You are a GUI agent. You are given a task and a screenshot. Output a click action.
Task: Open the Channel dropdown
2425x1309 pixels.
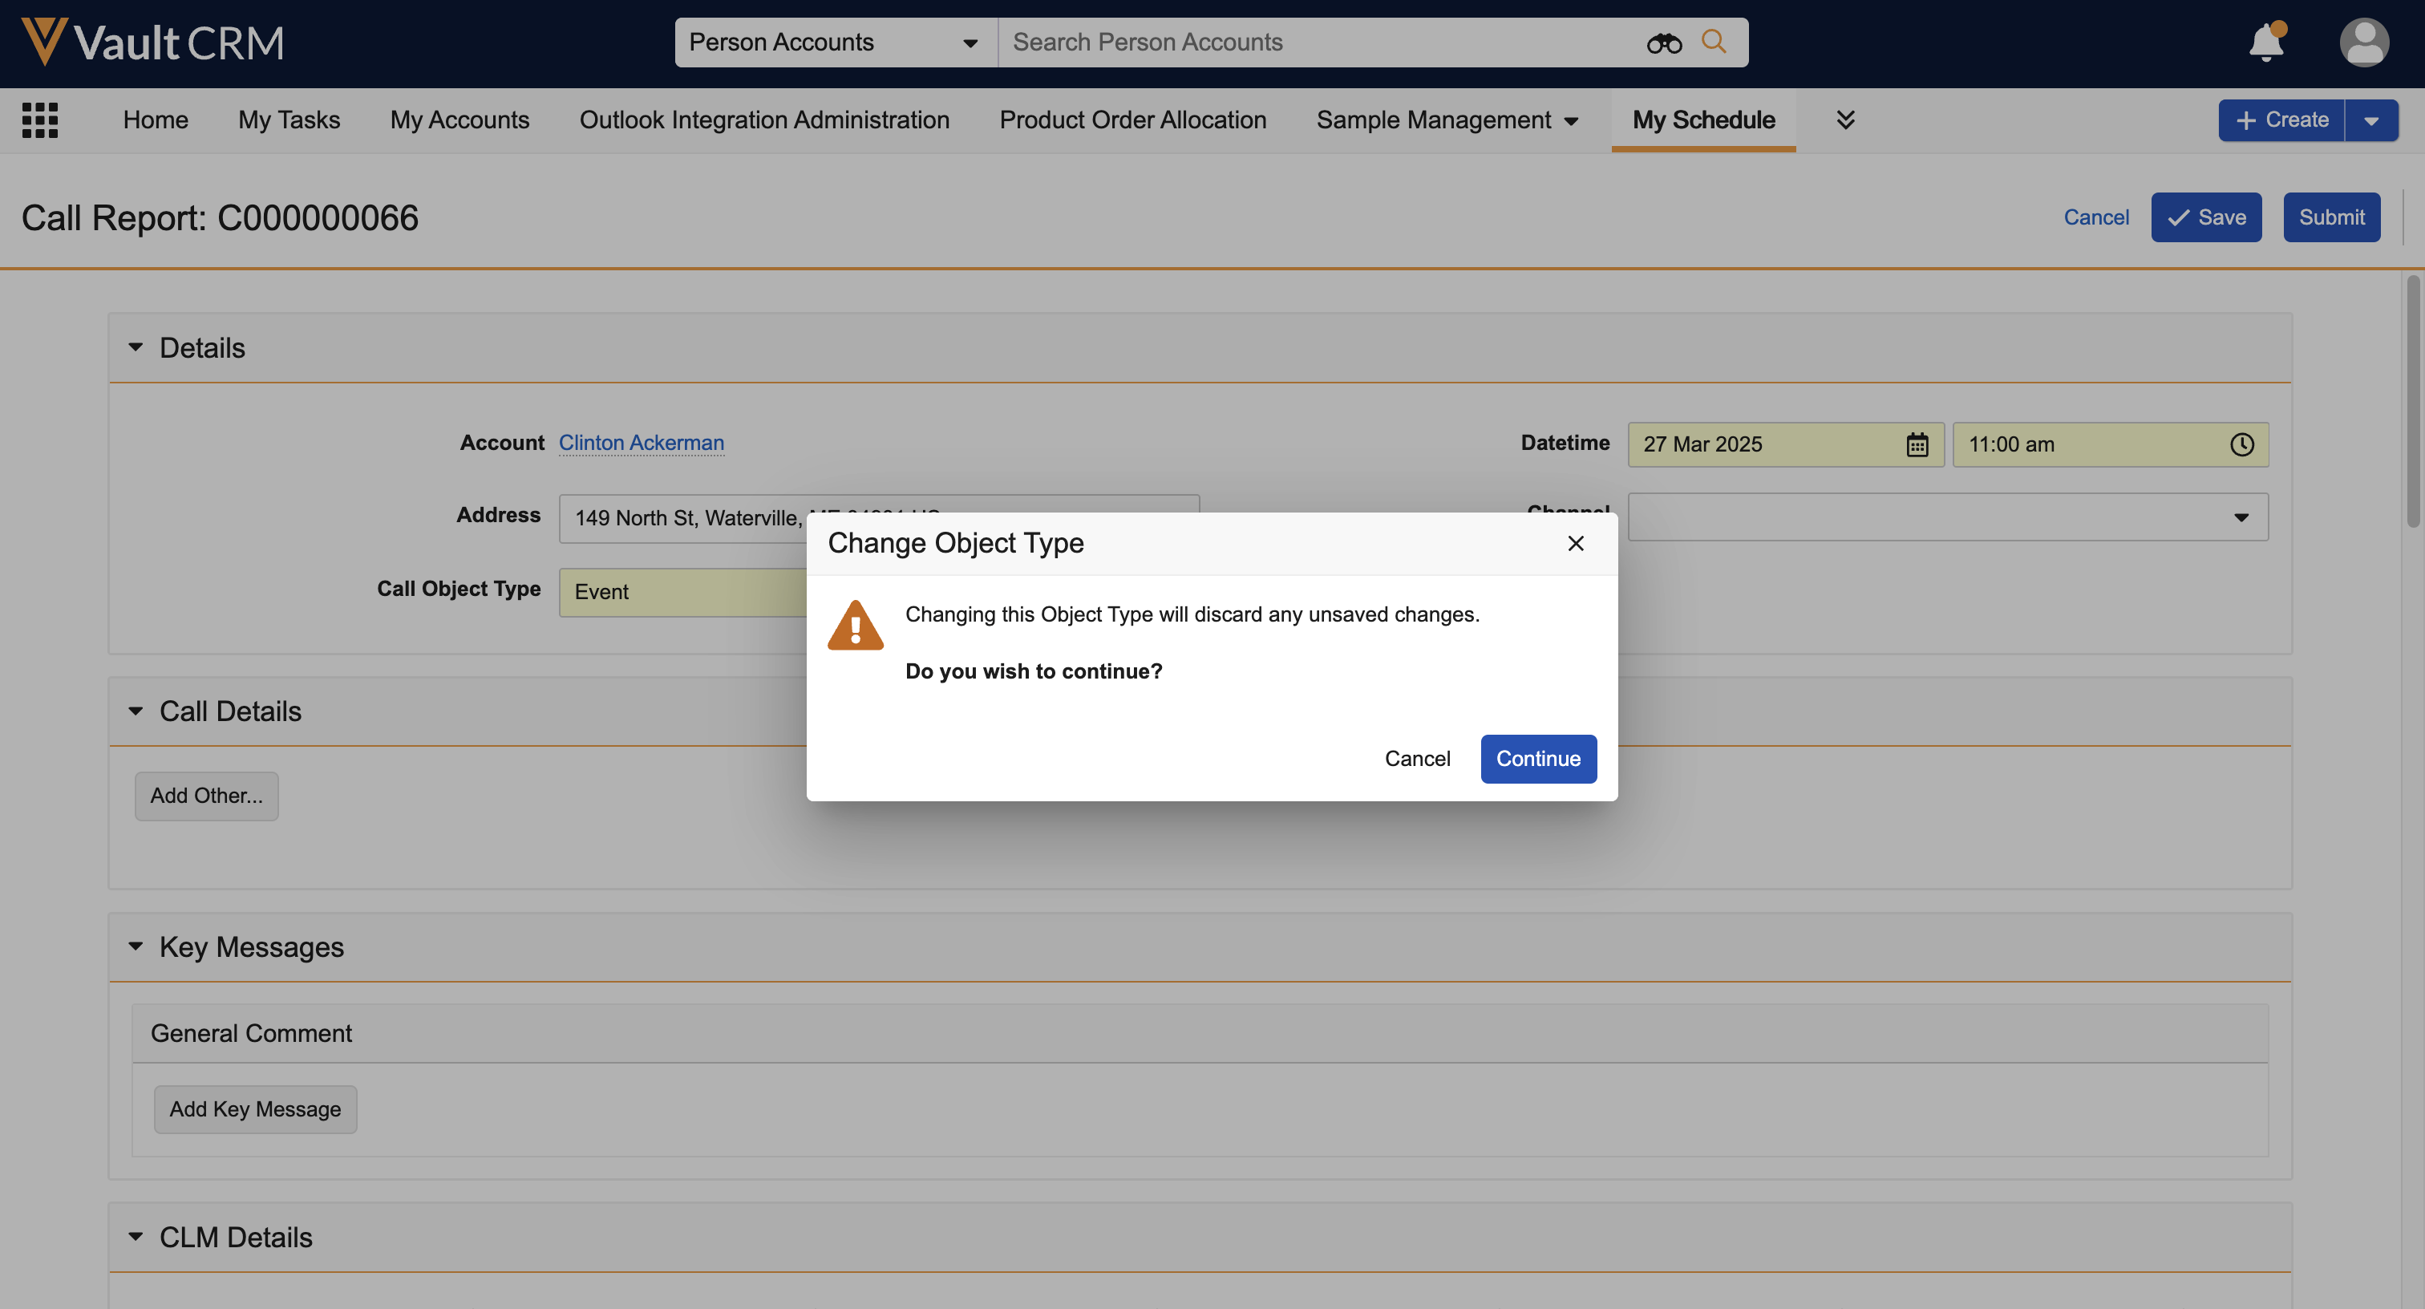(1947, 517)
